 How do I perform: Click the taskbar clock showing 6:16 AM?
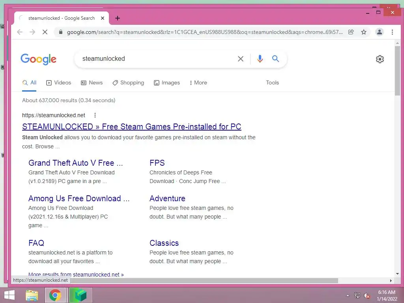tap(387, 296)
